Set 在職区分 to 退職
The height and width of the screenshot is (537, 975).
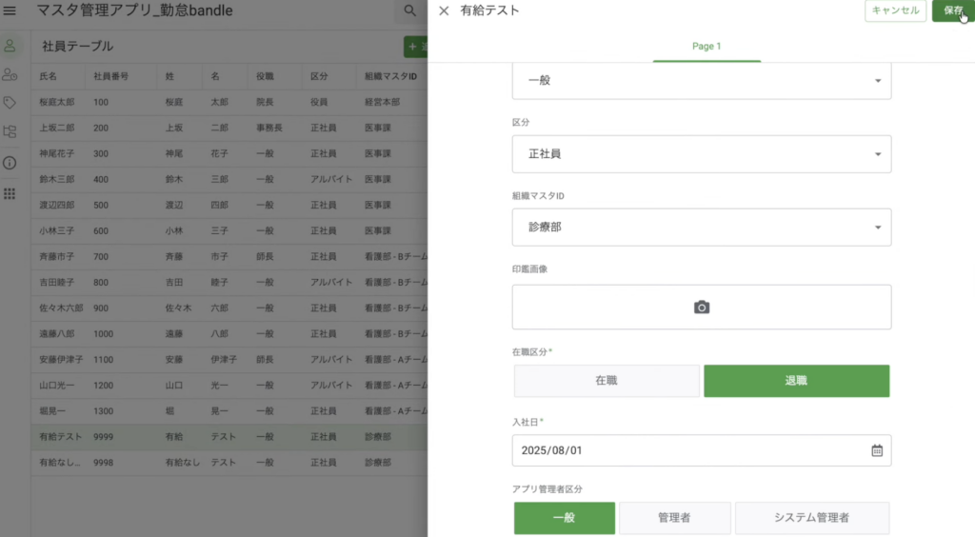[x=796, y=381]
